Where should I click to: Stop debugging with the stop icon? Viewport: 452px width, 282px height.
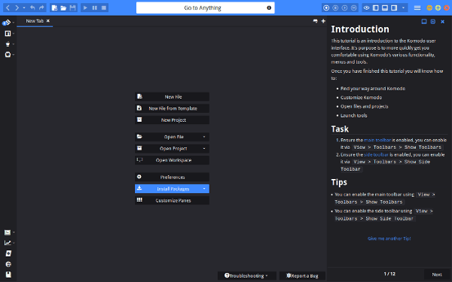point(104,8)
